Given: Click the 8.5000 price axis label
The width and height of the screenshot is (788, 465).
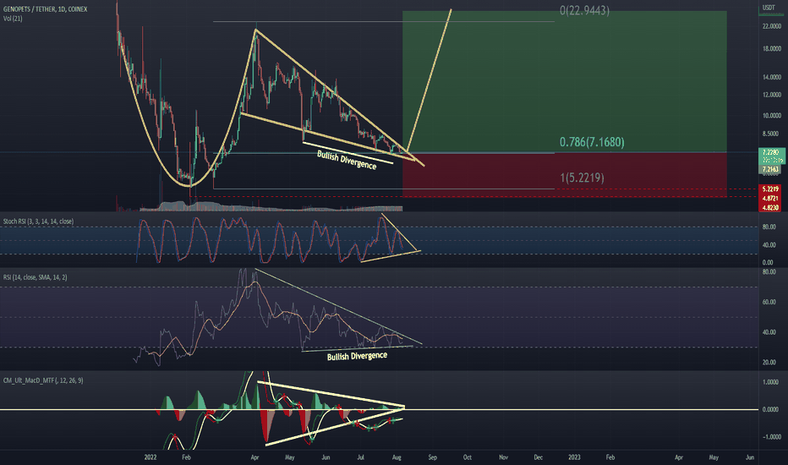Looking at the screenshot, I should [771, 134].
